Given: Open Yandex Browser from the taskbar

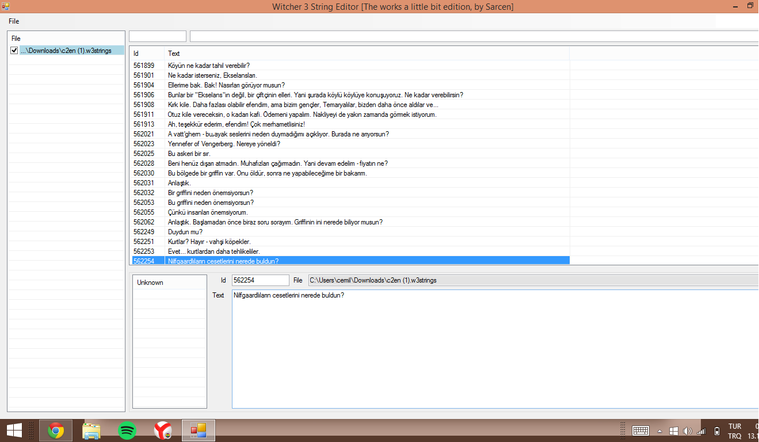Looking at the screenshot, I should 163,430.
